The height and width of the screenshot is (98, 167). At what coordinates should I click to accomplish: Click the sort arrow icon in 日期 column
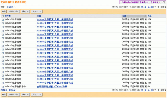pos(145,16)
